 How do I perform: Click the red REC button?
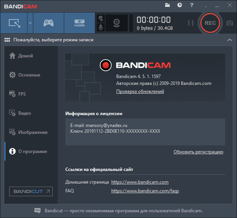[210, 23]
